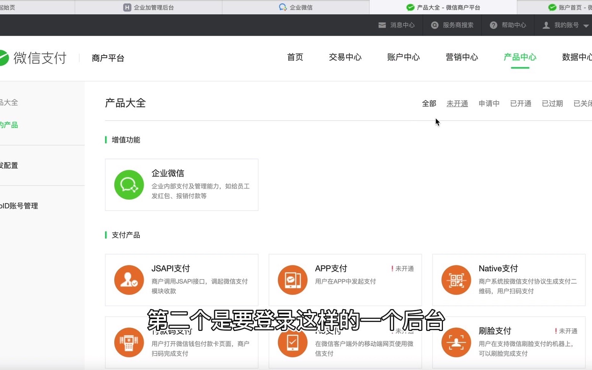Viewport: 592px width, 370px height.
Task: Click the 未开通 status on 刷脸支付
Action: tap(566, 331)
